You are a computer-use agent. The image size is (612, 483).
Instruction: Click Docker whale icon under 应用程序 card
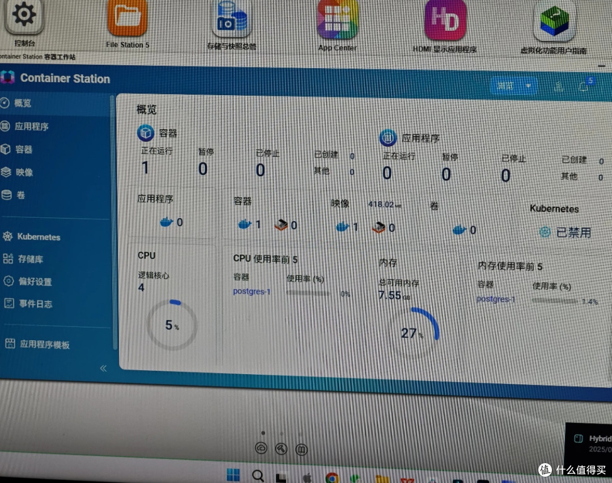coord(167,222)
